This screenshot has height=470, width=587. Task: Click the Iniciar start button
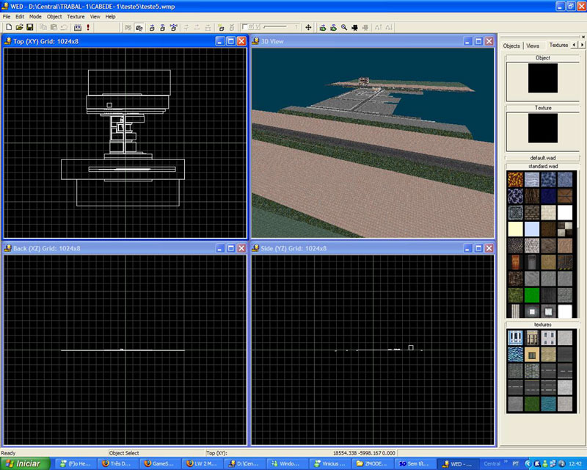pos(24,463)
